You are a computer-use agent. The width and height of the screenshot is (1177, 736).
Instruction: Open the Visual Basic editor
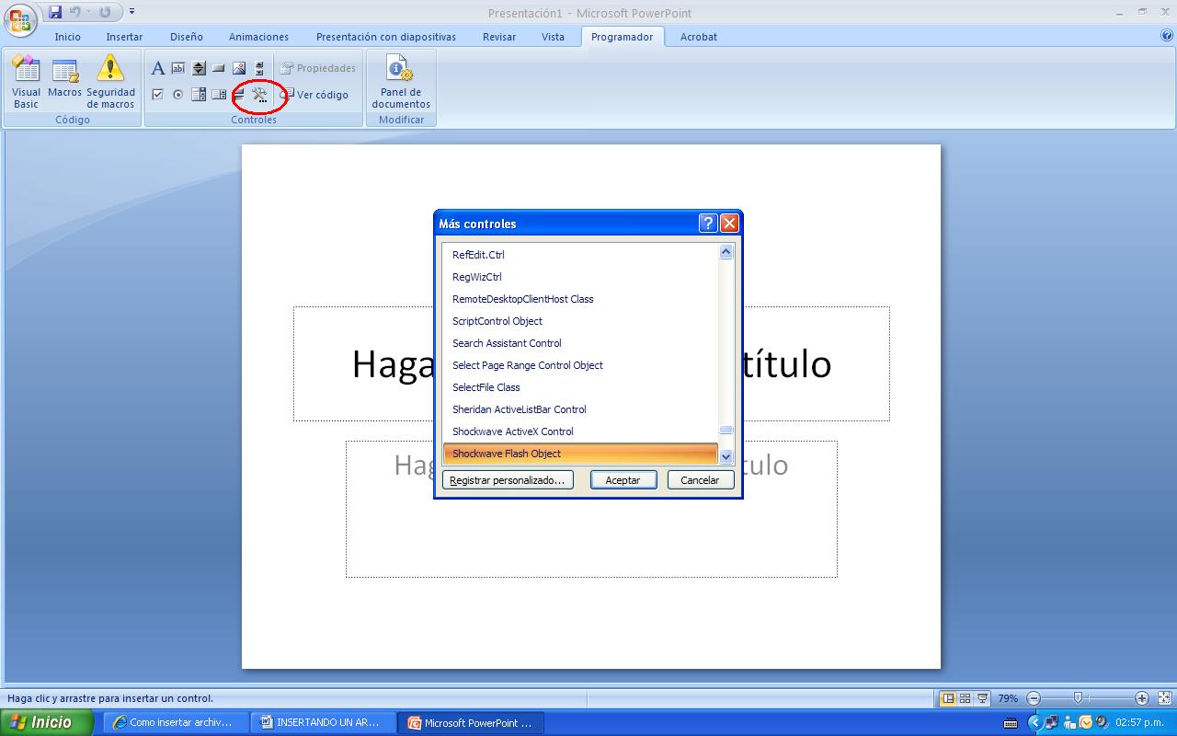tap(26, 81)
